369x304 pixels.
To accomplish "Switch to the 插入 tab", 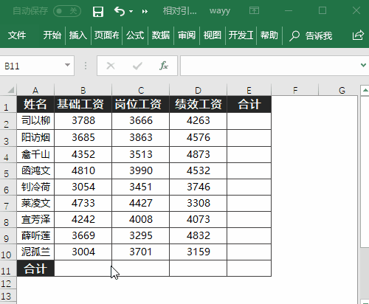I will coord(78,35).
